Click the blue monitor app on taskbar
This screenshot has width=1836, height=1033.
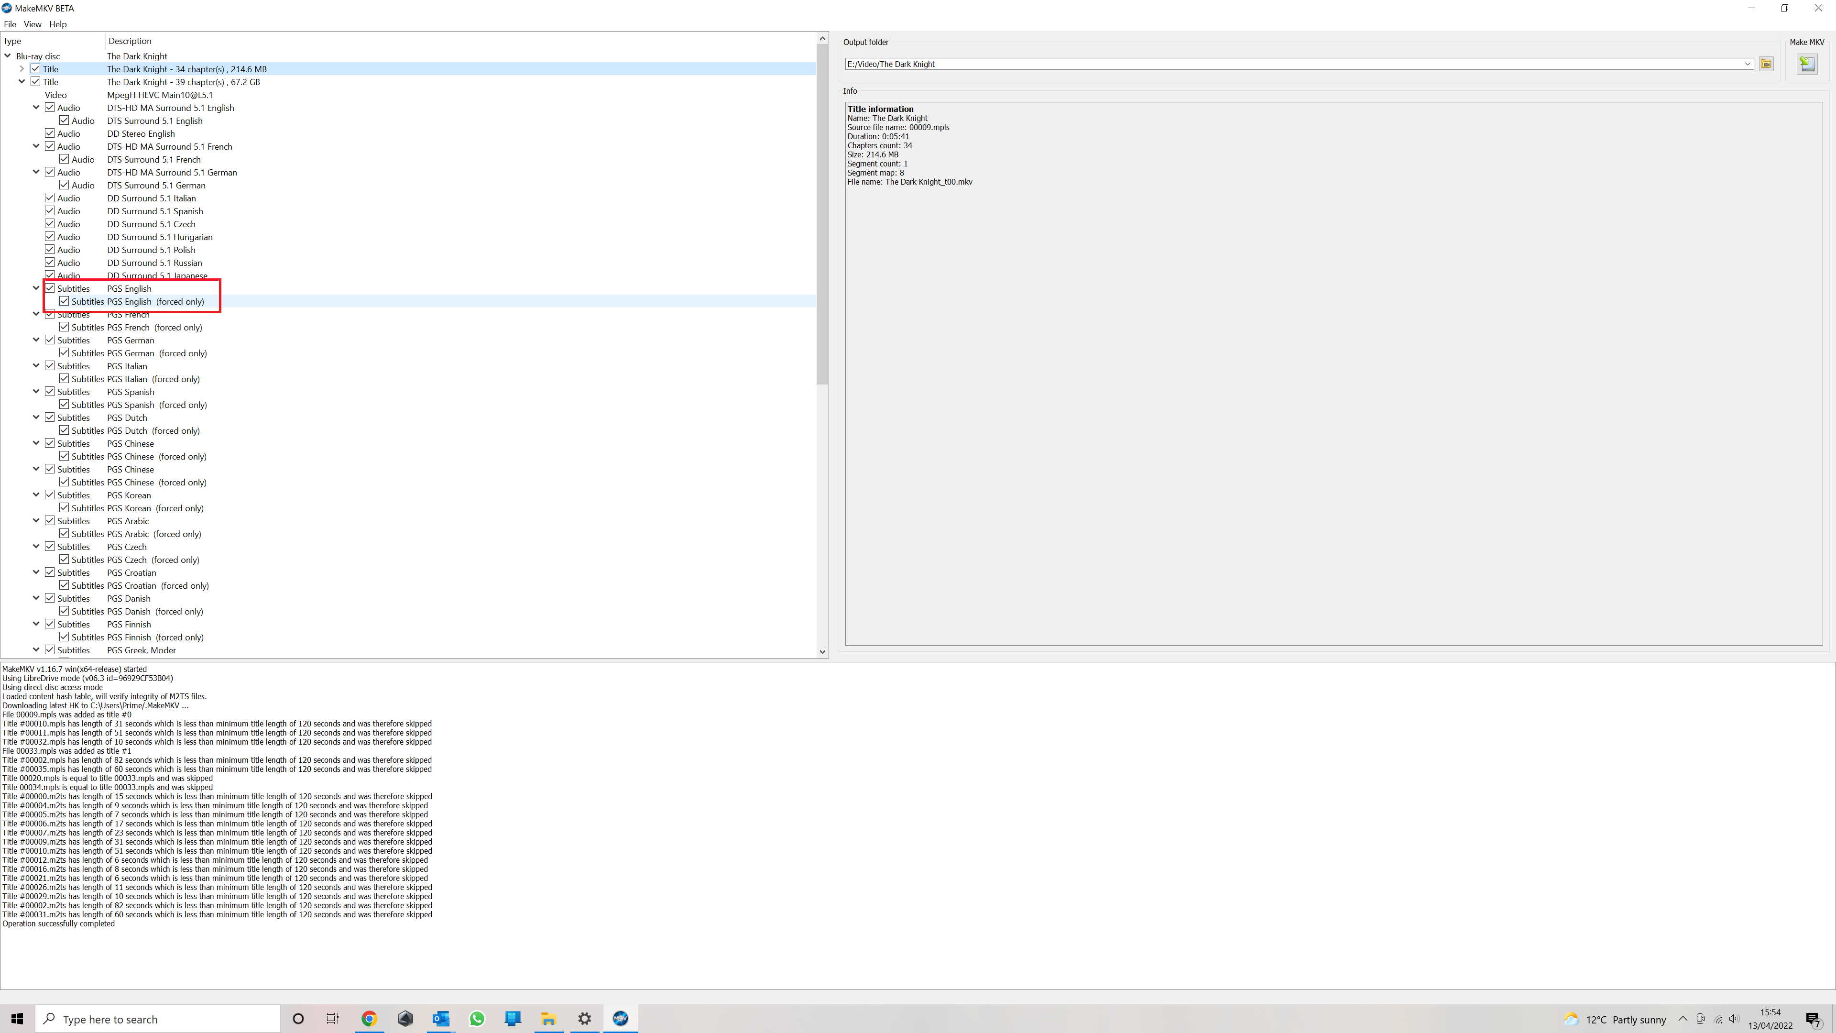513,1019
